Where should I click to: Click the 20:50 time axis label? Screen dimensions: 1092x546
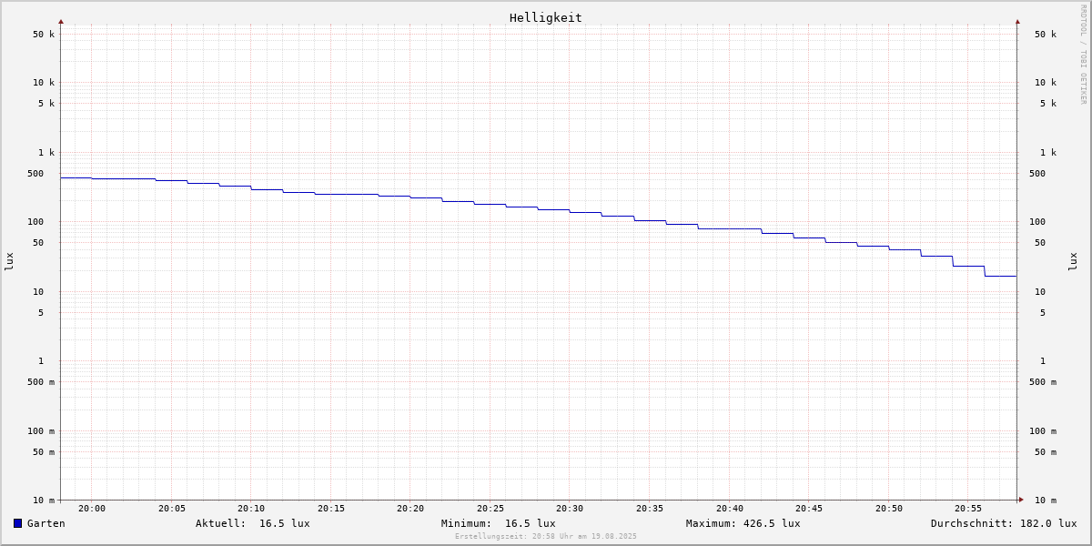coord(889,508)
